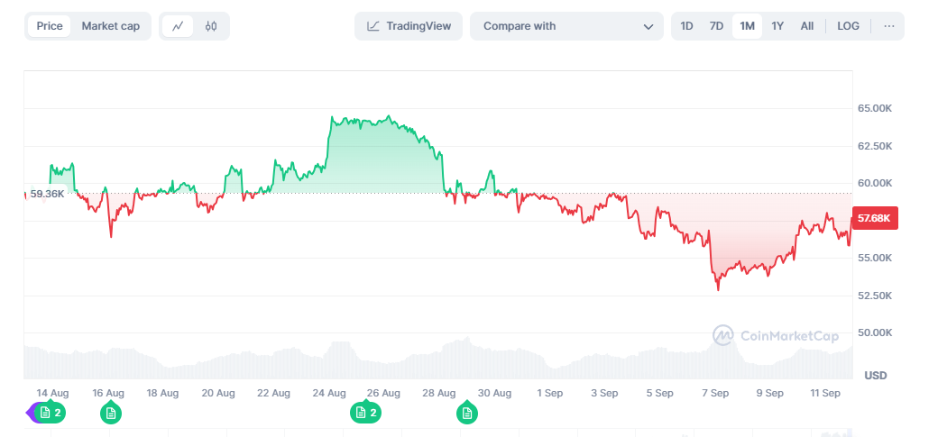
Task: Switch to candlestick chart view
Action: (x=211, y=26)
